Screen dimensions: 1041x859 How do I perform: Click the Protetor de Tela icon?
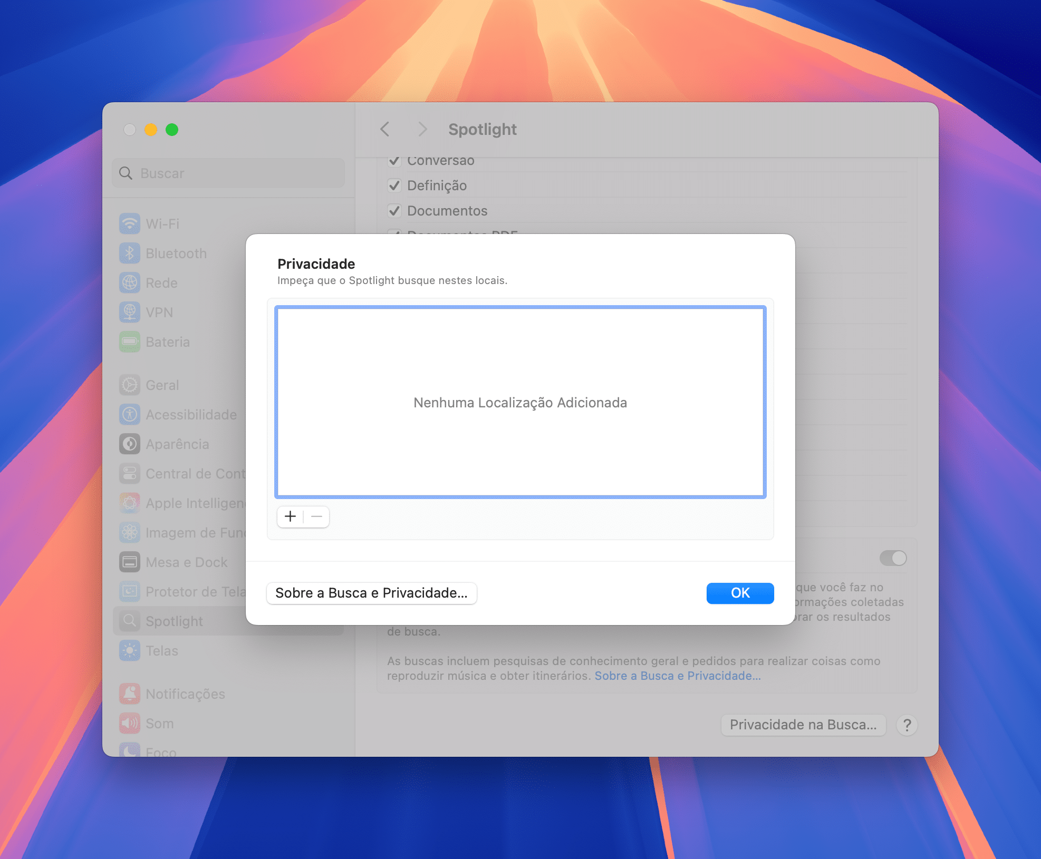tap(129, 591)
